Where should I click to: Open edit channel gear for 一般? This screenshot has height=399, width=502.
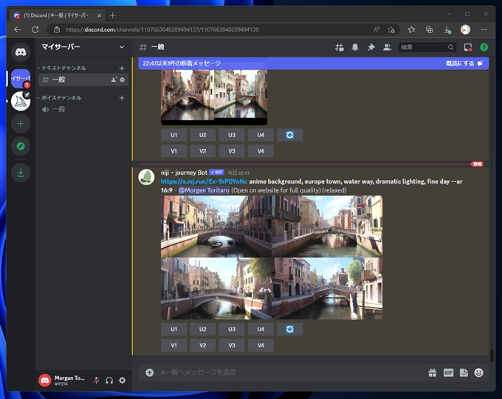pyautogui.click(x=123, y=80)
